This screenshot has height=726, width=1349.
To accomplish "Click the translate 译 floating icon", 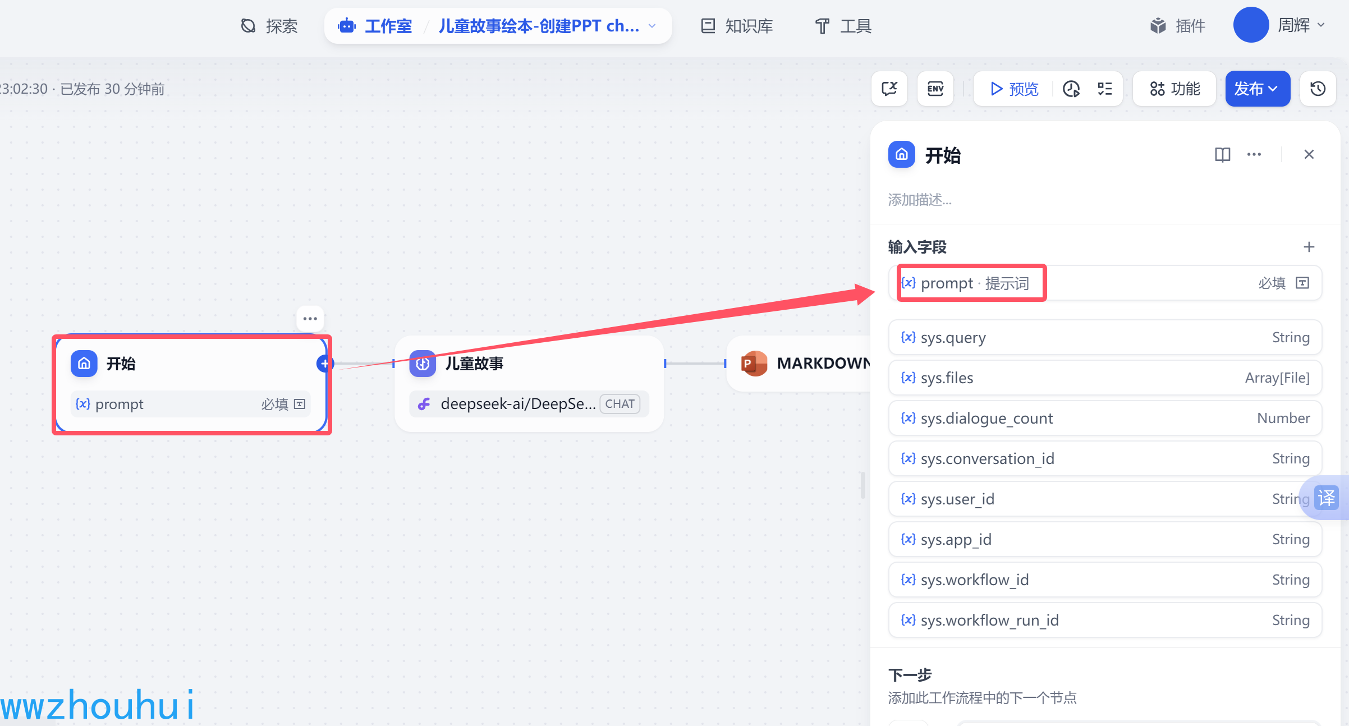I will [x=1327, y=498].
